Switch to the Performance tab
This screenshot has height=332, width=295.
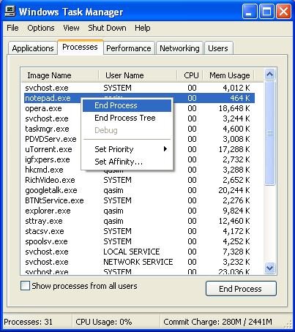point(129,48)
